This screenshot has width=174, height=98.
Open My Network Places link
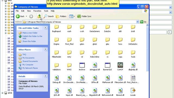(30, 68)
